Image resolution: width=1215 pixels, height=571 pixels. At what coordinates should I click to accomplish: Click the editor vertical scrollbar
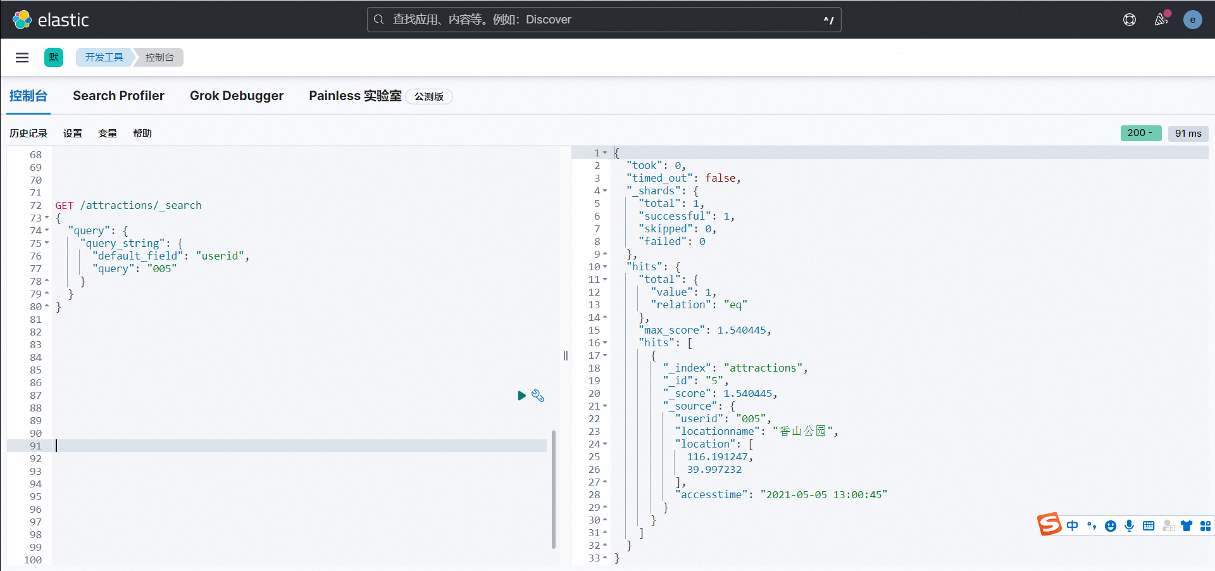pos(554,489)
